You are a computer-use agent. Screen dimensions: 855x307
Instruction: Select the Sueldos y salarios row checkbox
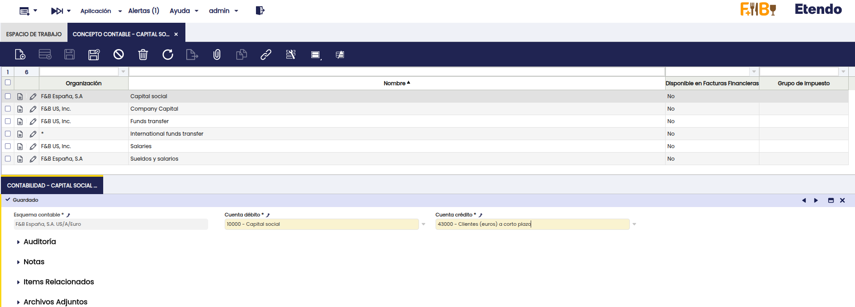coord(8,159)
